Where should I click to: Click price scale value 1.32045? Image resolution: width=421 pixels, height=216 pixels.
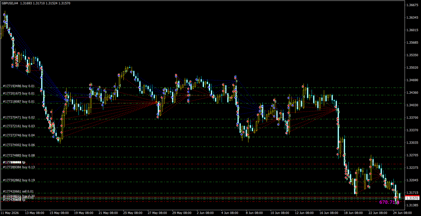tap(412, 180)
